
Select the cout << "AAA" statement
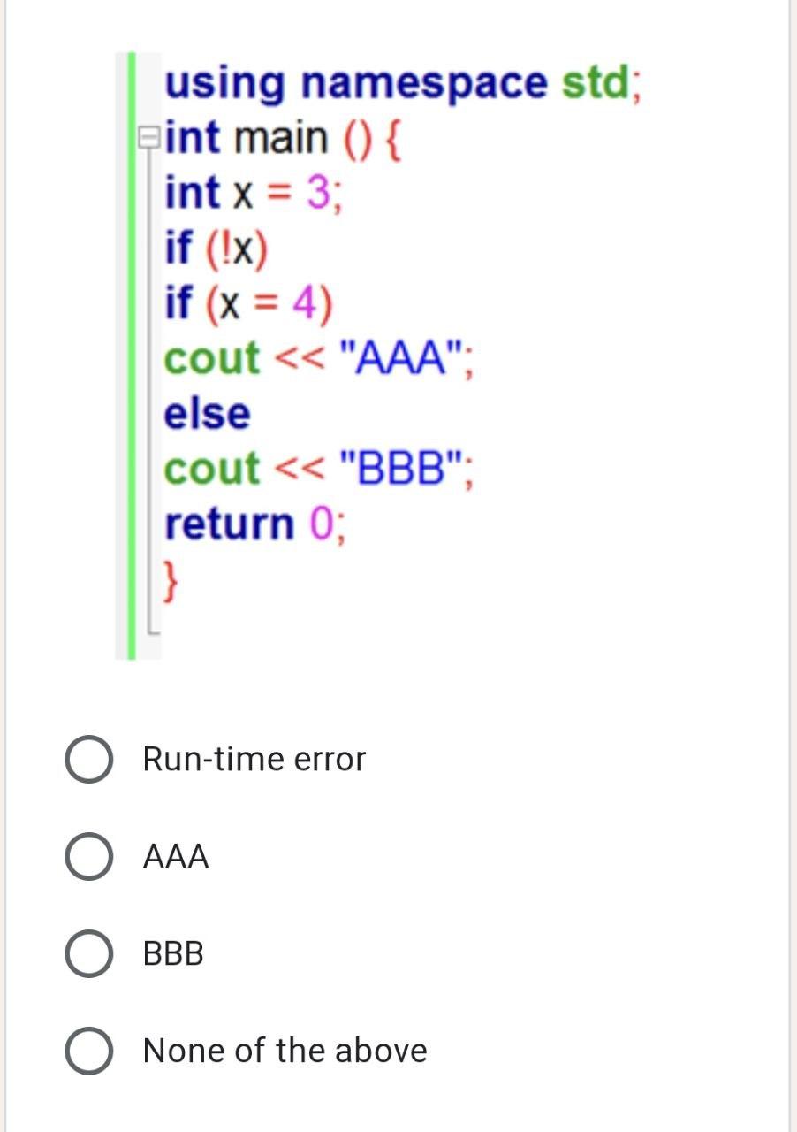[x=318, y=358]
